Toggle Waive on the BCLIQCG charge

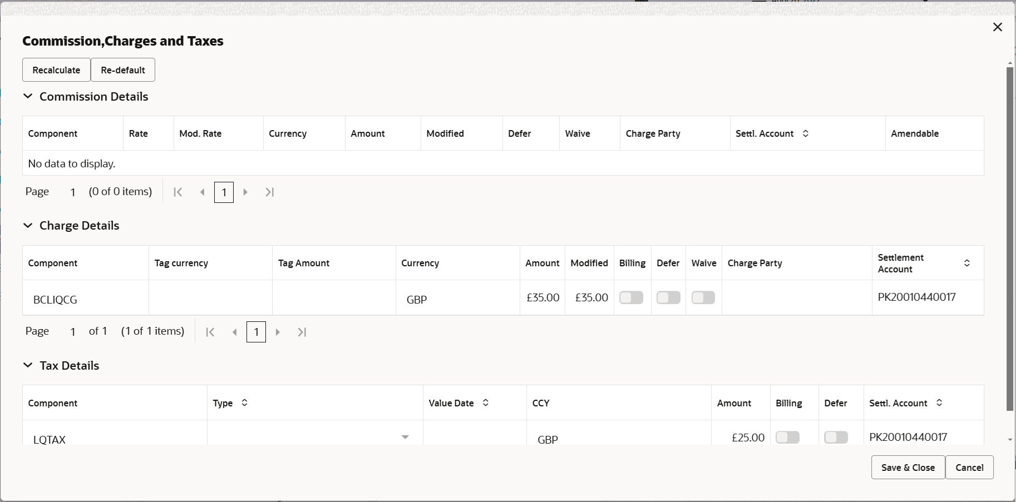click(703, 297)
